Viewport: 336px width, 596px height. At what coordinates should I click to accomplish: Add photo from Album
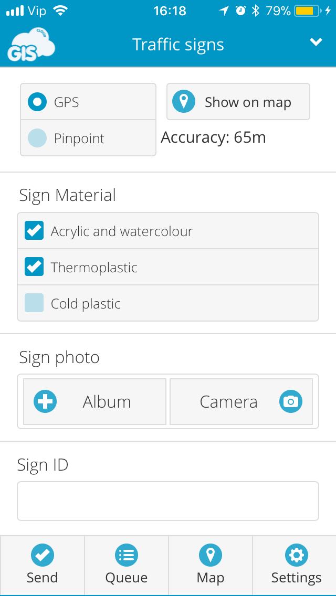click(x=94, y=401)
